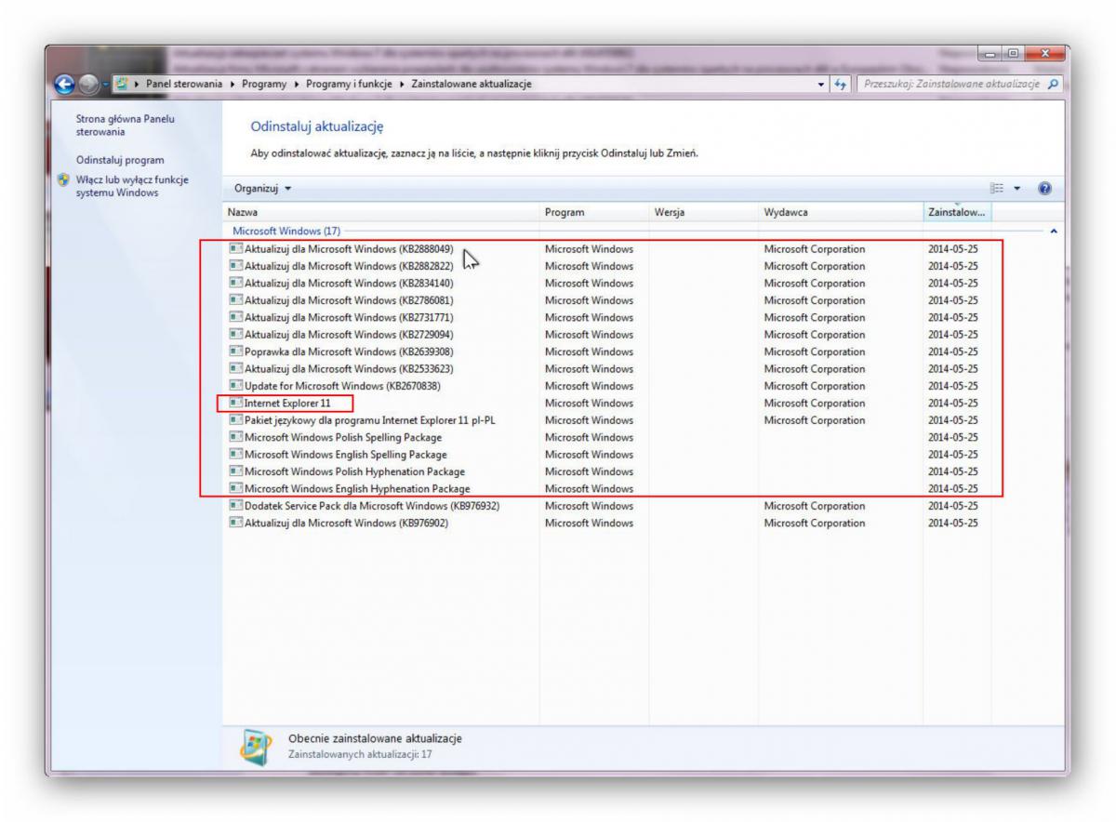1116x822 pixels.
Task: Click the icon next to Internet Explorer 11
Action: (235, 404)
